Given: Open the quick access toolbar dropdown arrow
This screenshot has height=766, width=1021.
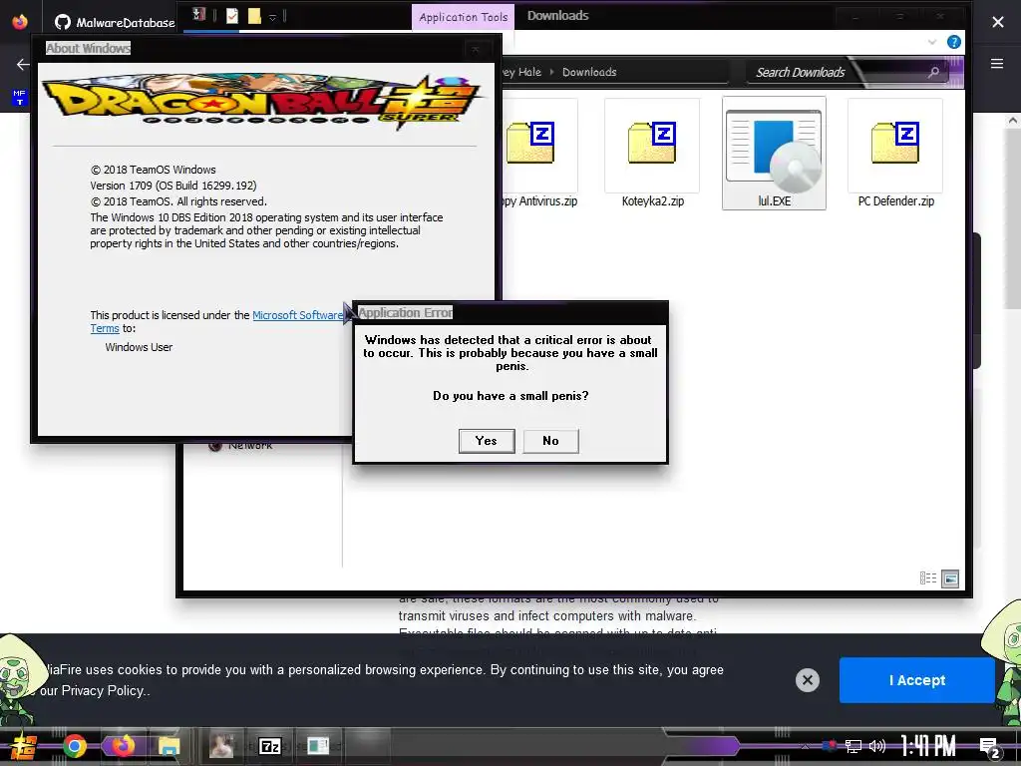Looking at the screenshot, I should 273,17.
